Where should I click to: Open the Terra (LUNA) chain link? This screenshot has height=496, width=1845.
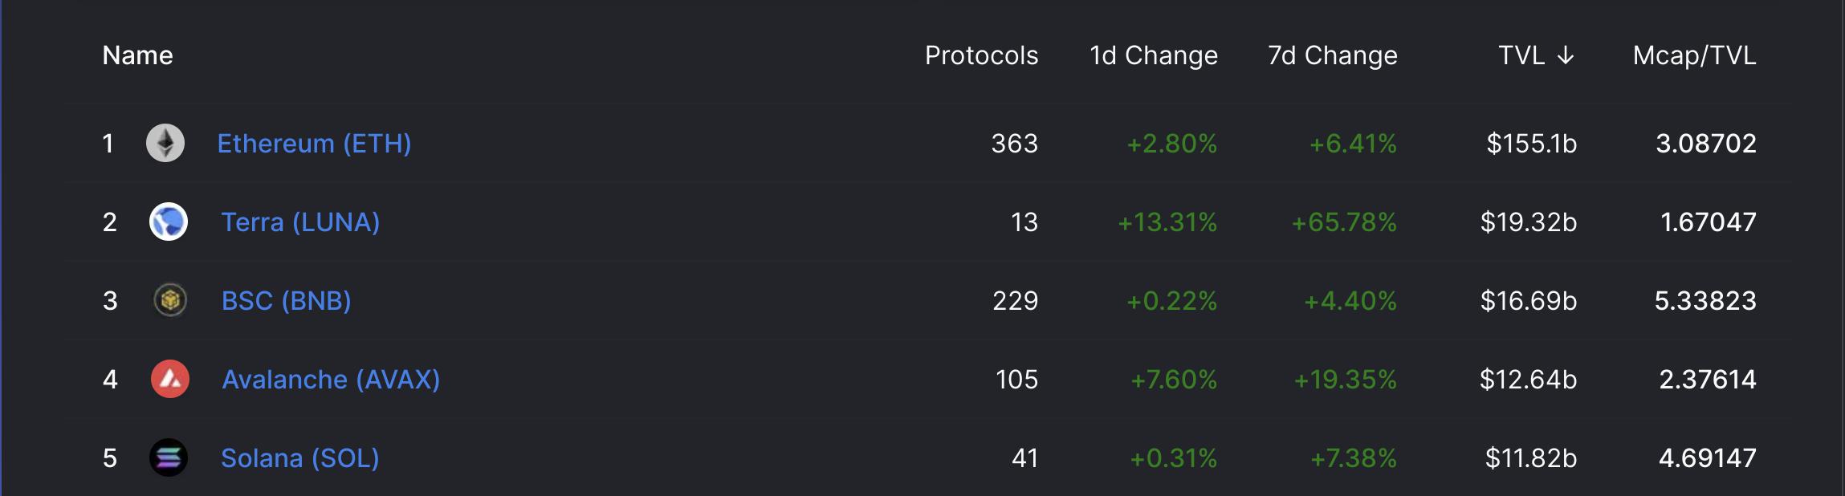click(x=300, y=222)
